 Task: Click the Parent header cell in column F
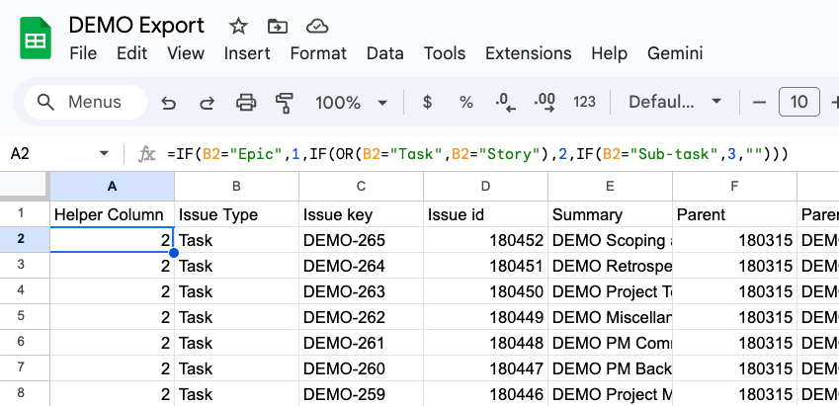pos(734,214)
